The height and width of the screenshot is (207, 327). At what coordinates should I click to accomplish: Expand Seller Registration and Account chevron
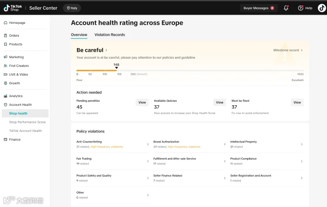[302, 178]
